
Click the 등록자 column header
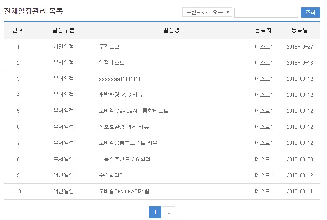pyautogui.click(x=263, y=30)
